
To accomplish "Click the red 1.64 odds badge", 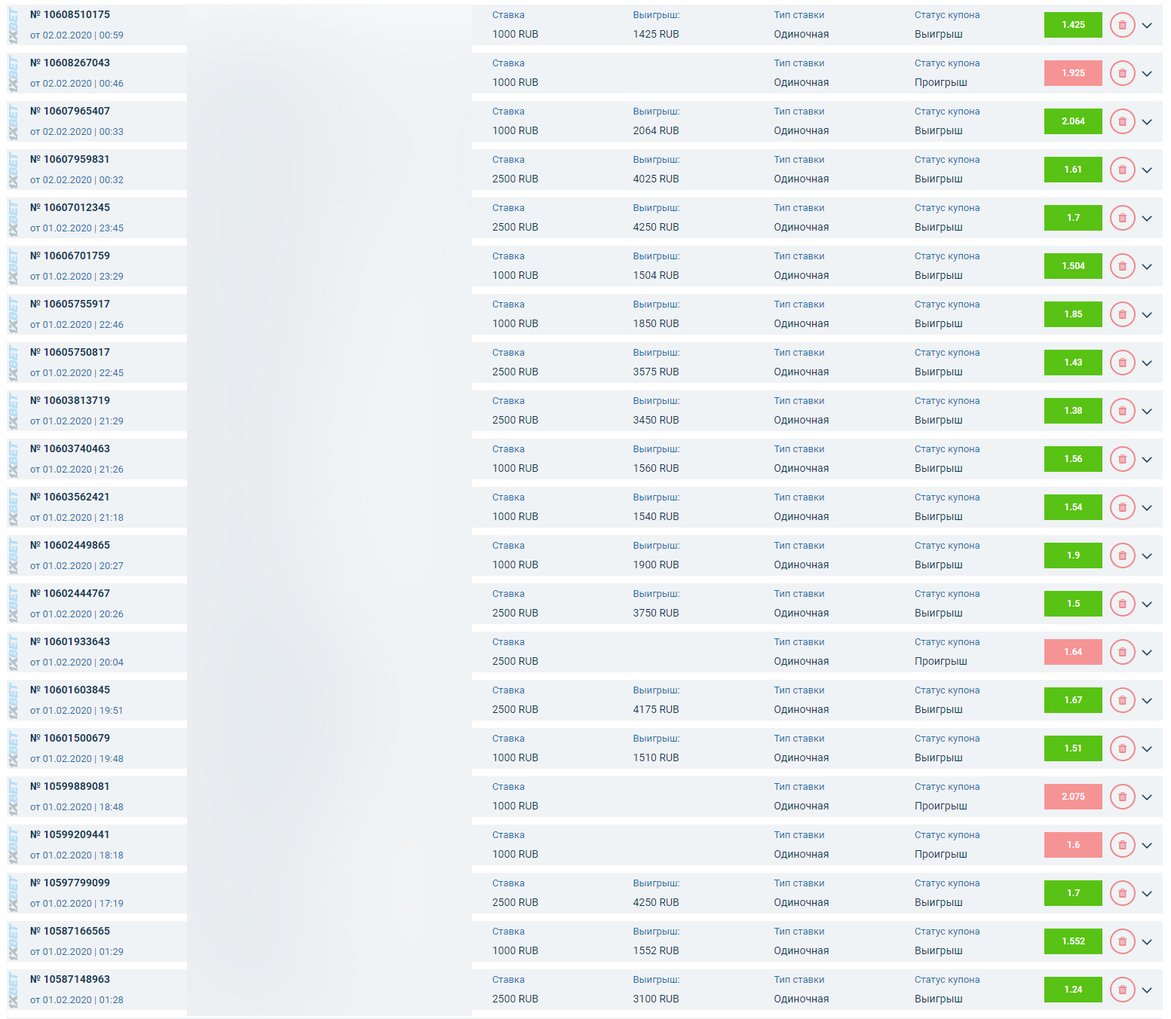I will tap(1072, 652).
